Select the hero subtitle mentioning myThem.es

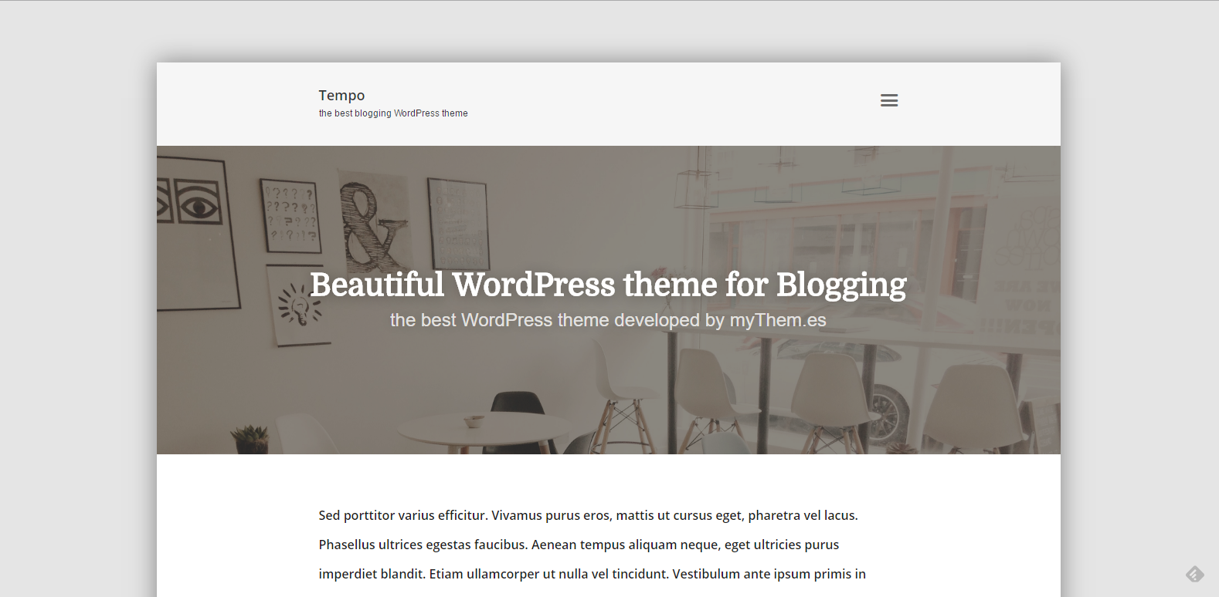(608, 320)
